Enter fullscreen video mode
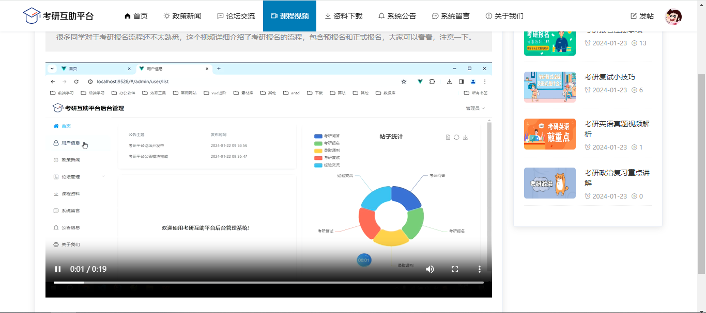Screen dimensions: 706x313 [455, 269]
